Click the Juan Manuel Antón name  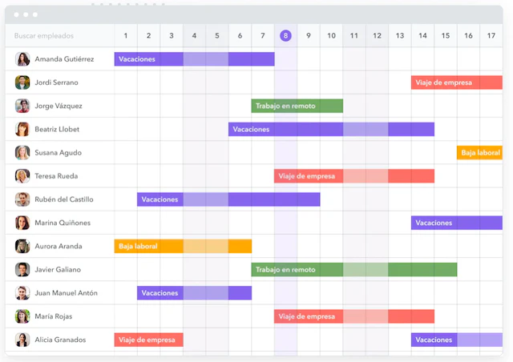[x=66, y=293]
